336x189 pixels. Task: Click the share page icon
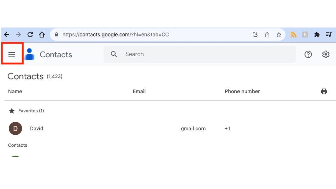(267, 35)
